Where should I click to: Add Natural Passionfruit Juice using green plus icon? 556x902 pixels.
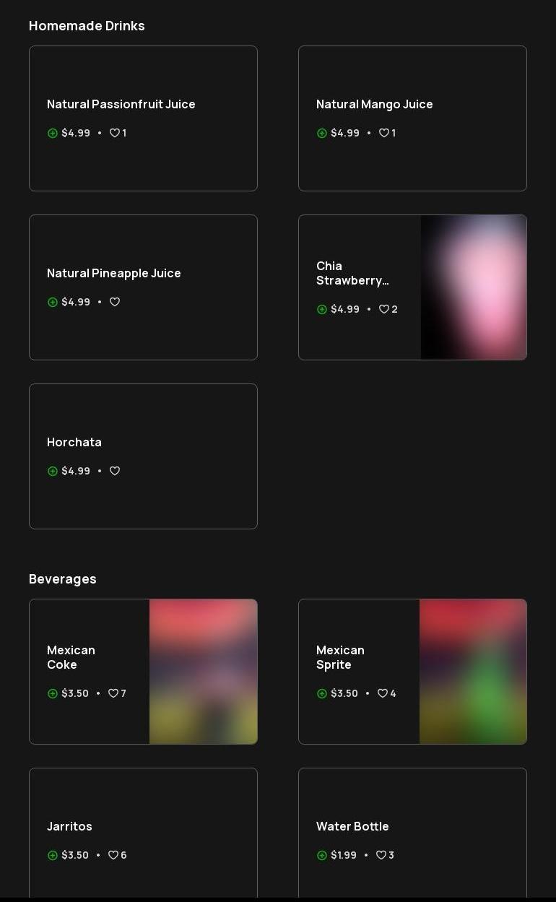click(52, 133)
